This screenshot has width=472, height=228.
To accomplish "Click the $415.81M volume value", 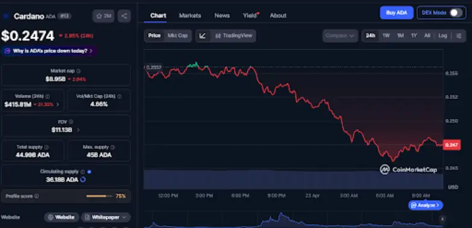I will coord(17,104).
